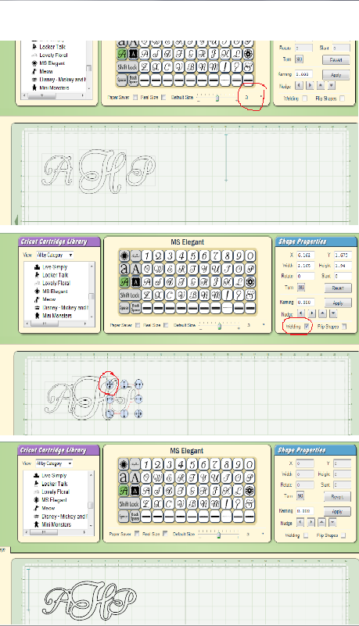Click Turn 90 button in middle screenshot
Screen dimensions: 359x626
tap(301, 288)
